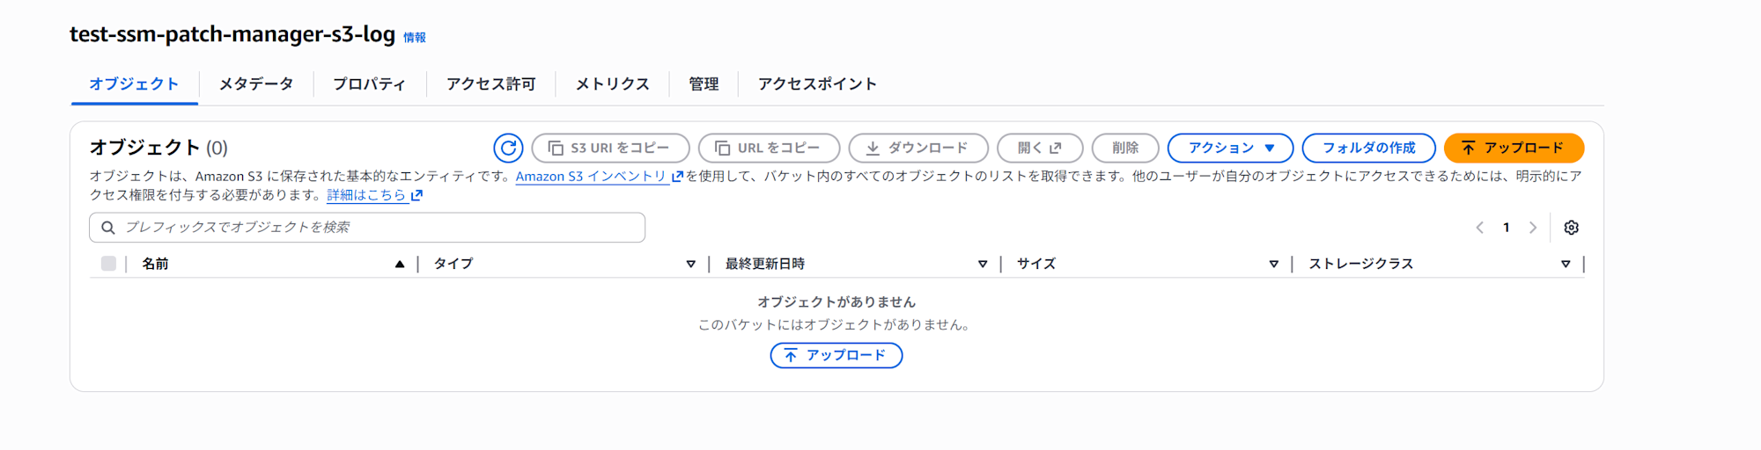This screenshot has height=450, width=1761.
Task: Click the orange アップロード button
Action: (x=1514, y=148)
